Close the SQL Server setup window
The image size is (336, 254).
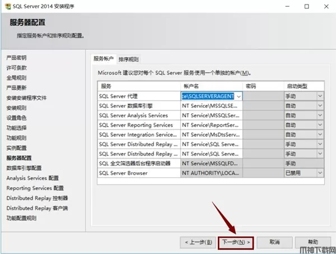click(326, 6)
